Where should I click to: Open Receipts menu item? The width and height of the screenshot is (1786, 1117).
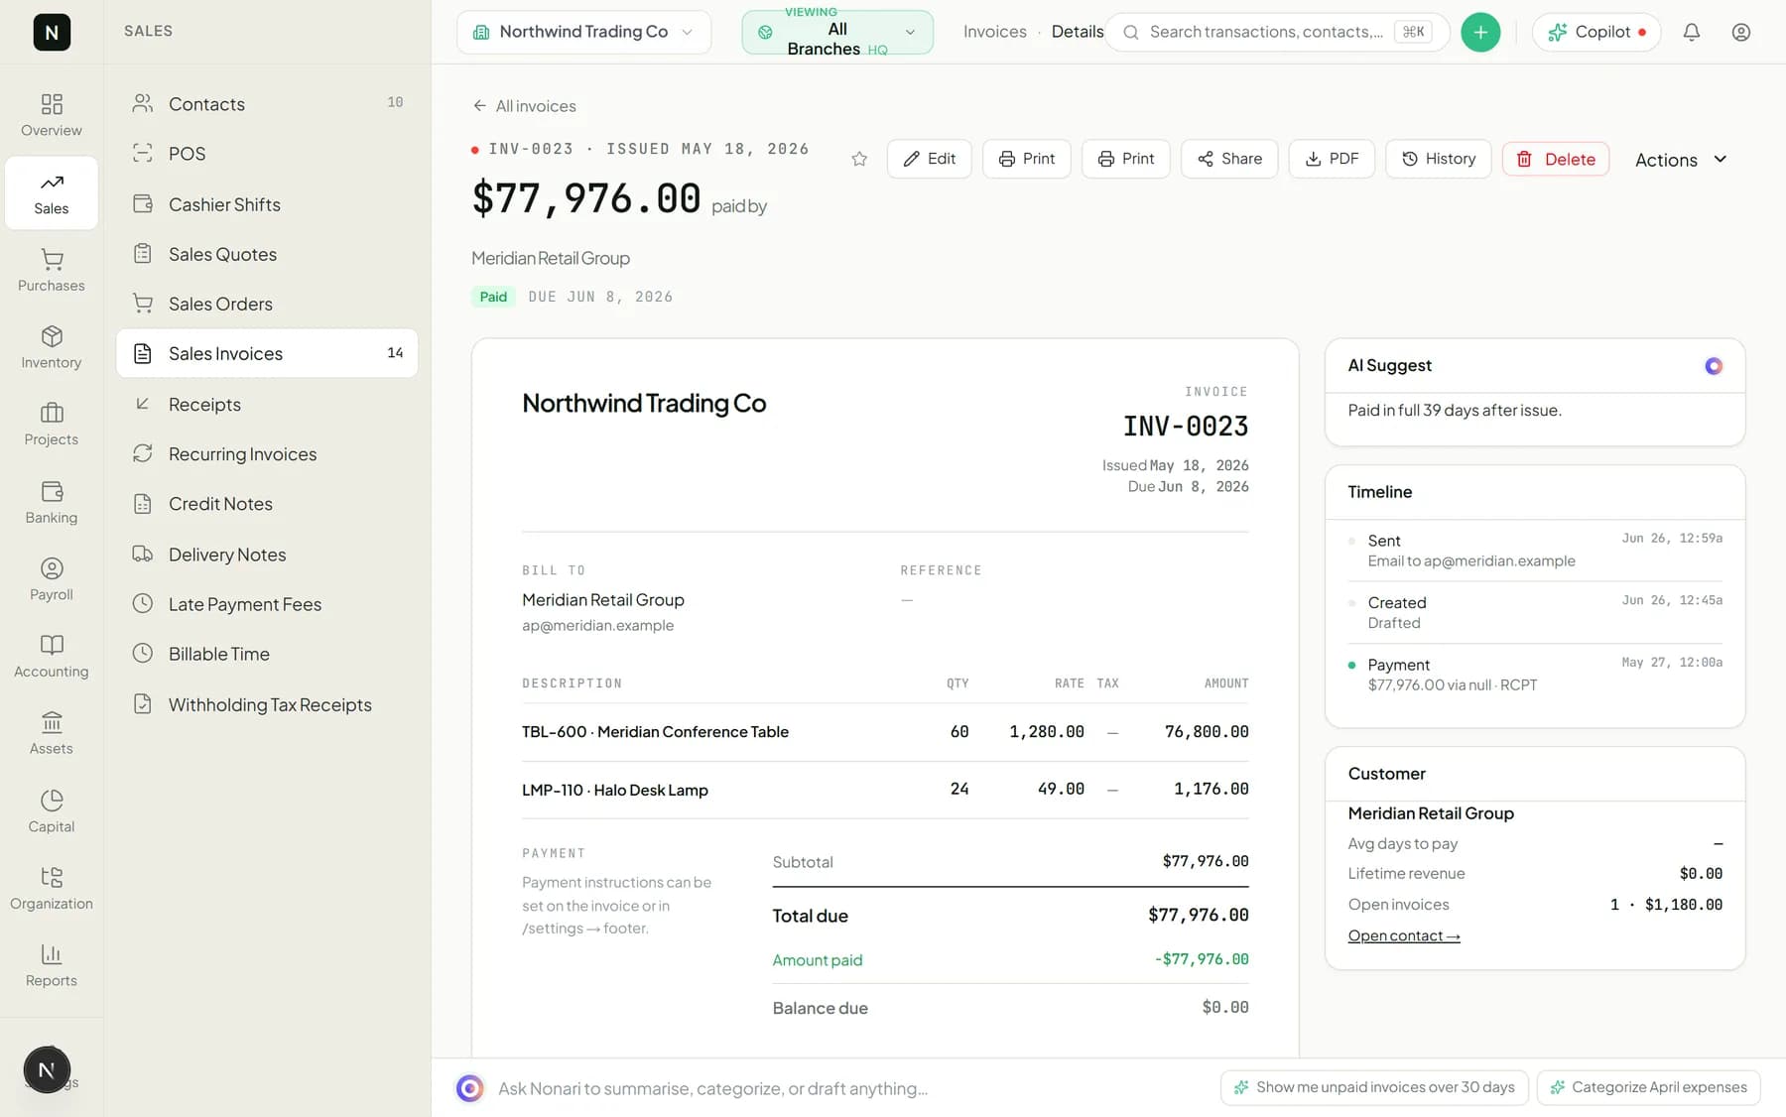point(267,404)
